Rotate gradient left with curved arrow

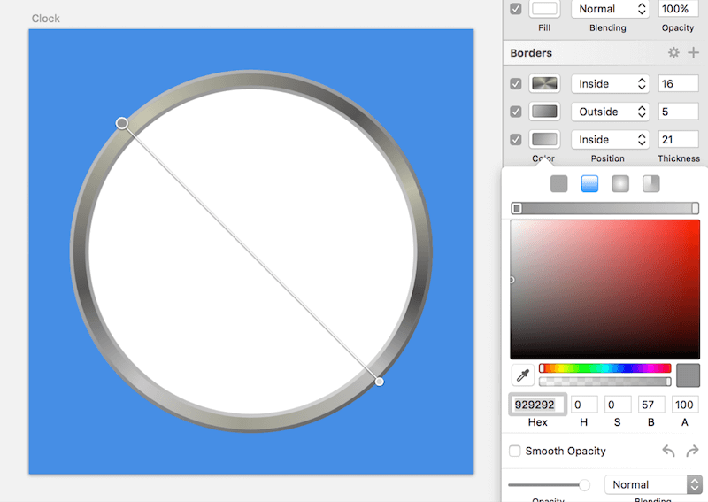[668, 451]
